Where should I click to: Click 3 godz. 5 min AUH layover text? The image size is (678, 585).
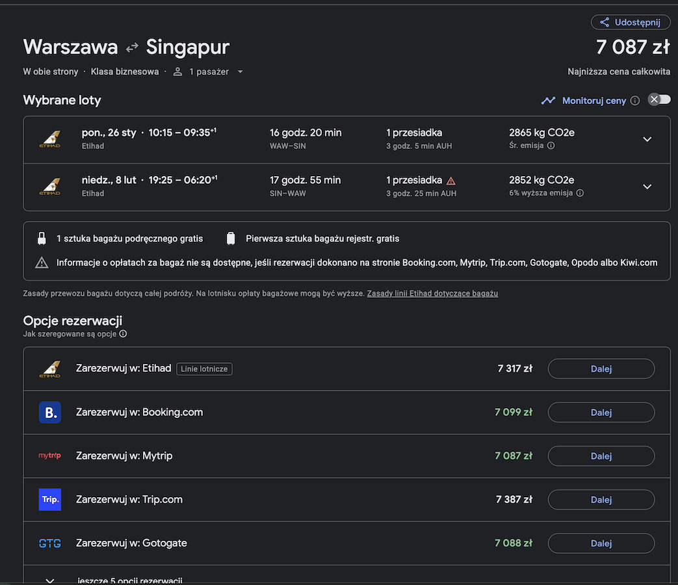coord(419,146)
